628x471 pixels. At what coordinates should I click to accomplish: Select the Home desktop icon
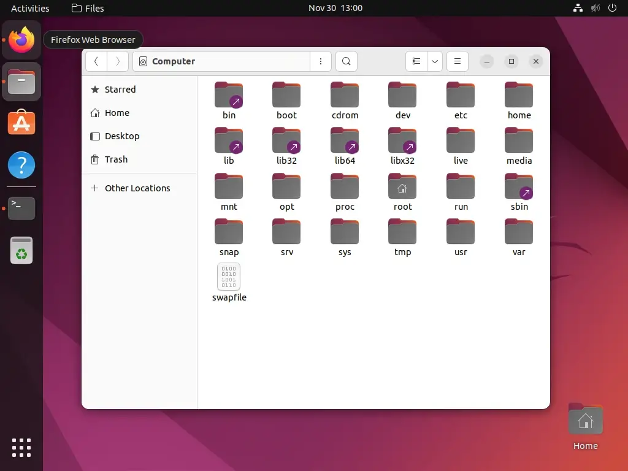[x=585, y=427]
